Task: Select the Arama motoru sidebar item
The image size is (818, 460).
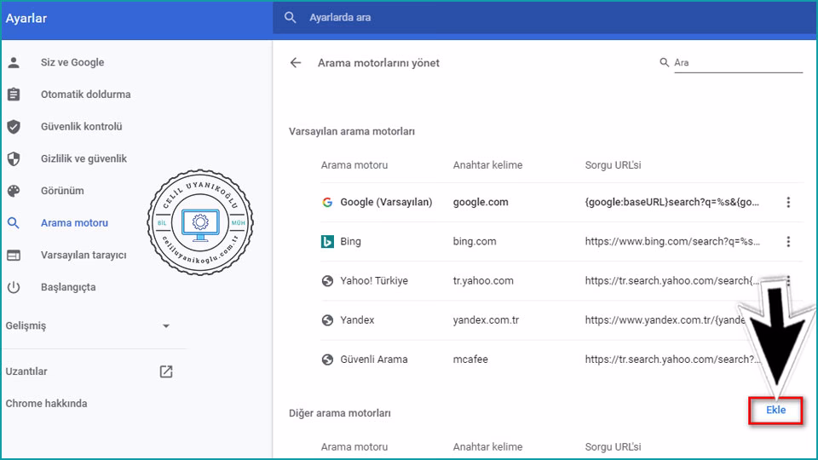Action: click(74, 223)
